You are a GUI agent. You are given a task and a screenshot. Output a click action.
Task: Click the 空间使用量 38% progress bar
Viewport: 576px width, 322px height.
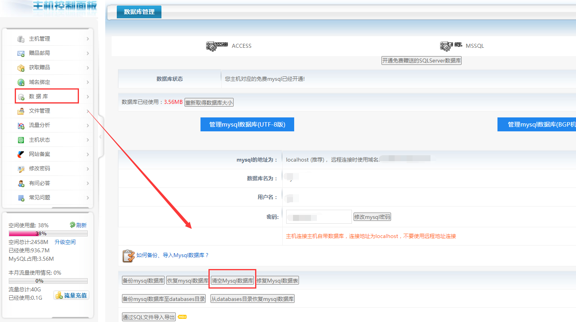(48, 233)
